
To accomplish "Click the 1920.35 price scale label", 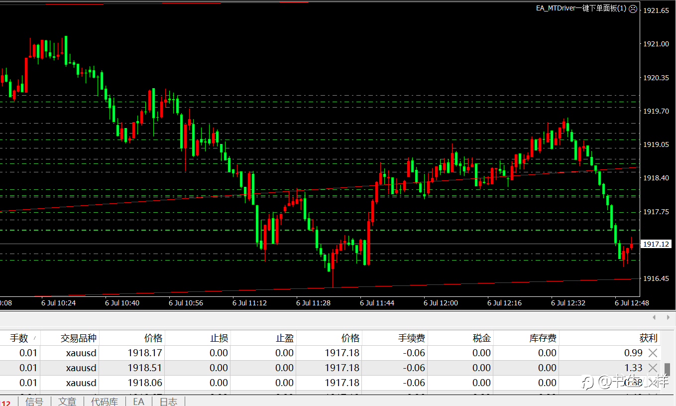I will 656,78.
